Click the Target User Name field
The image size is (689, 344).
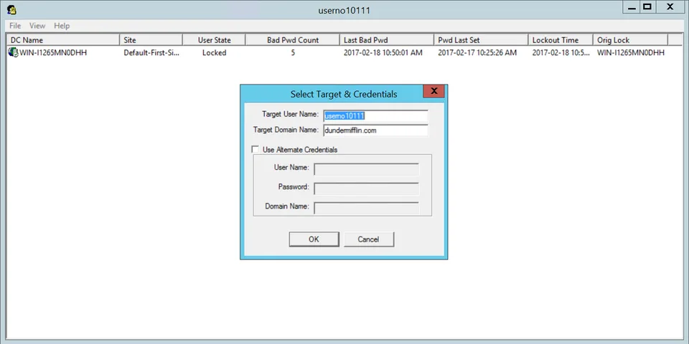pyautogui.click(x=375, y=116)
